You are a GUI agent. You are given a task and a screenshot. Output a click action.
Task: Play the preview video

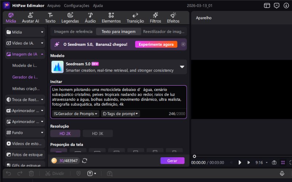(x=240, y=162)
